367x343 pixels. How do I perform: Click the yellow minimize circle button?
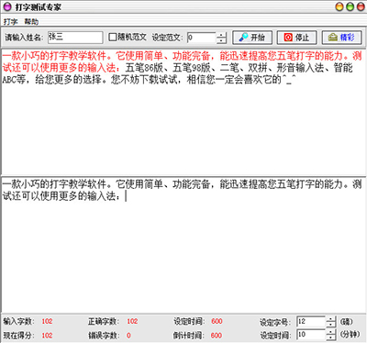(339, 6)
